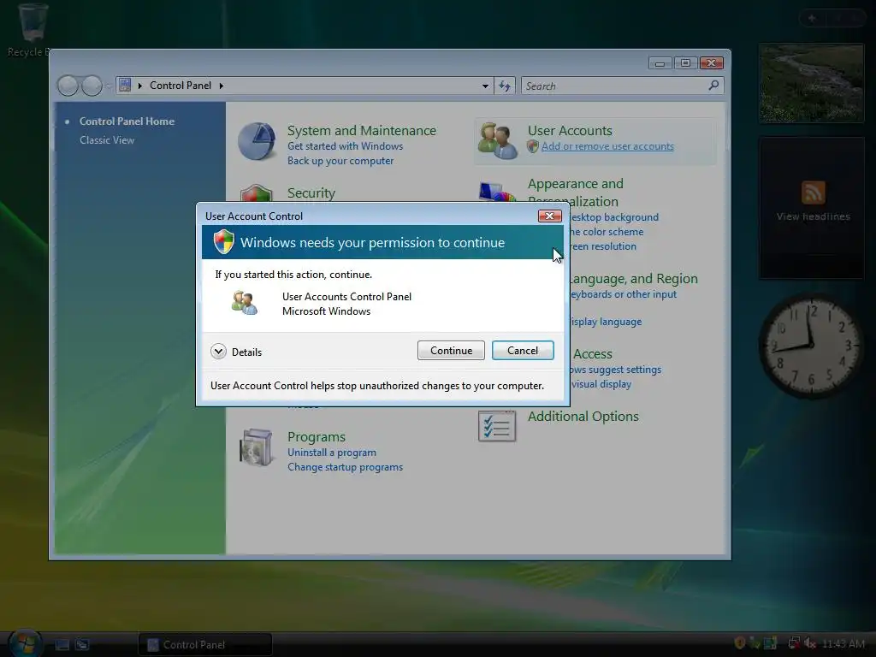
Task: Click the Programs box and disc icon
Action: 257,448
